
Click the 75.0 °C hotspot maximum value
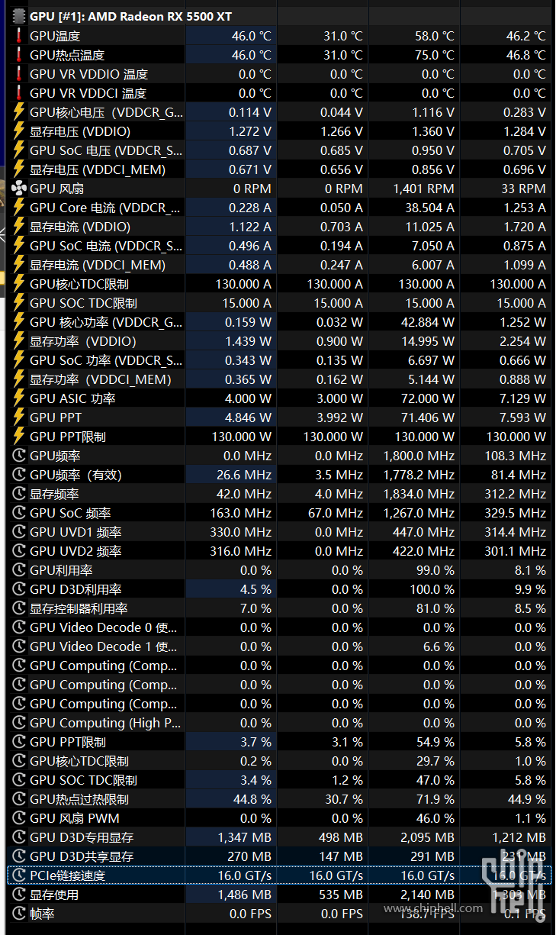pyautogui.click(x=434, y=55)
